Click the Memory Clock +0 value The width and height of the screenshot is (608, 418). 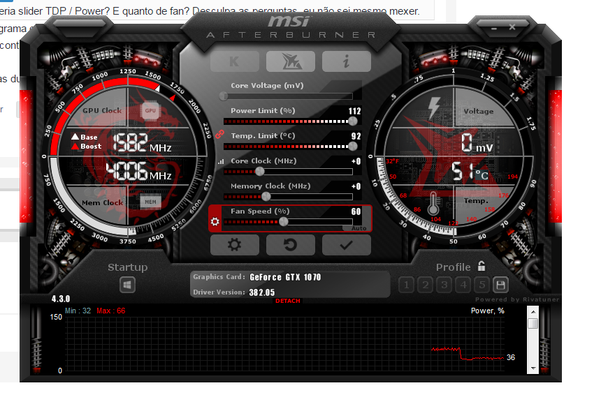tap(356, 186)
